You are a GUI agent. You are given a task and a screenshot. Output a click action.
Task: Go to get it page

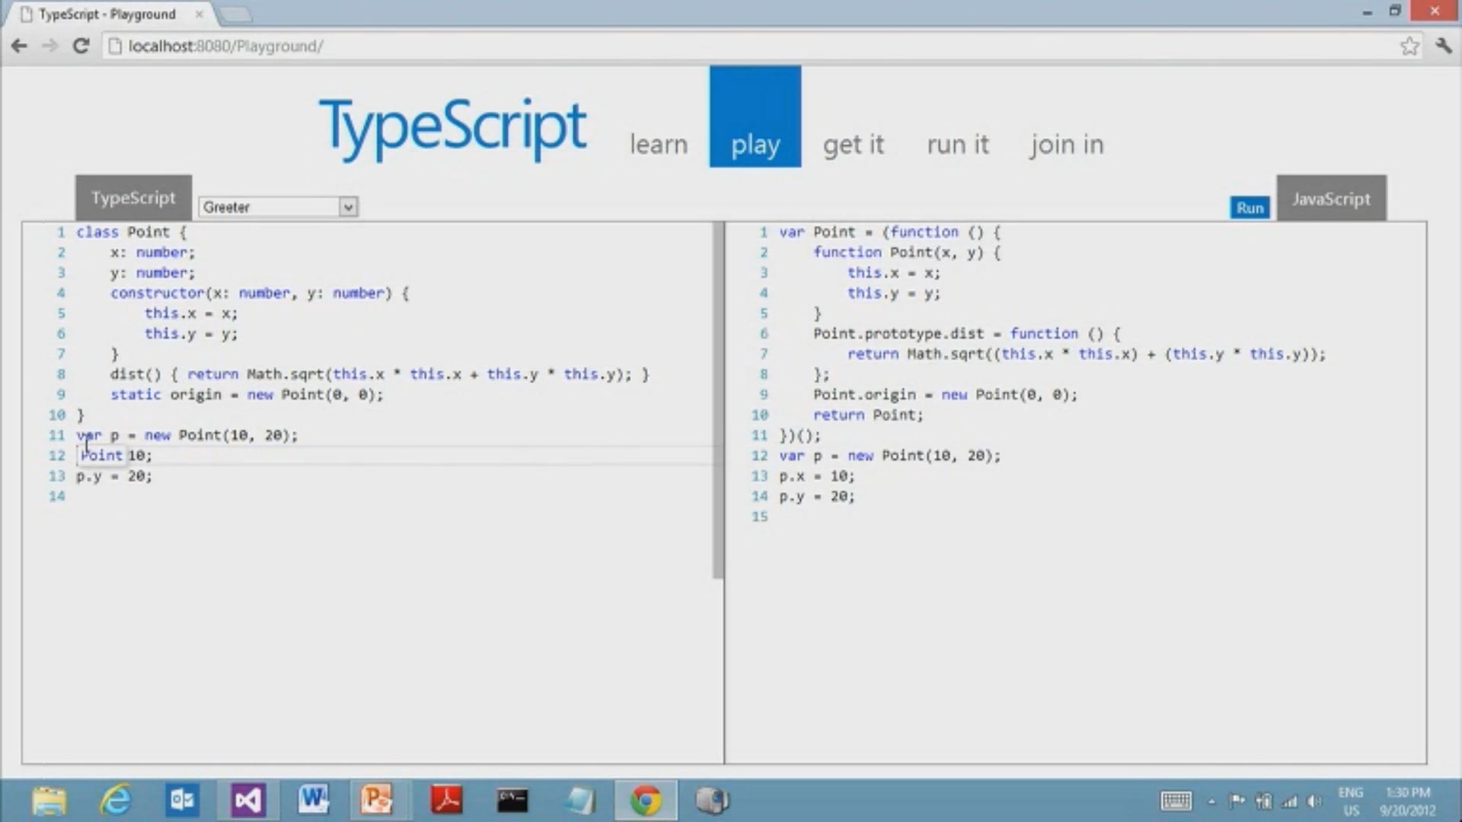point(853,144)
